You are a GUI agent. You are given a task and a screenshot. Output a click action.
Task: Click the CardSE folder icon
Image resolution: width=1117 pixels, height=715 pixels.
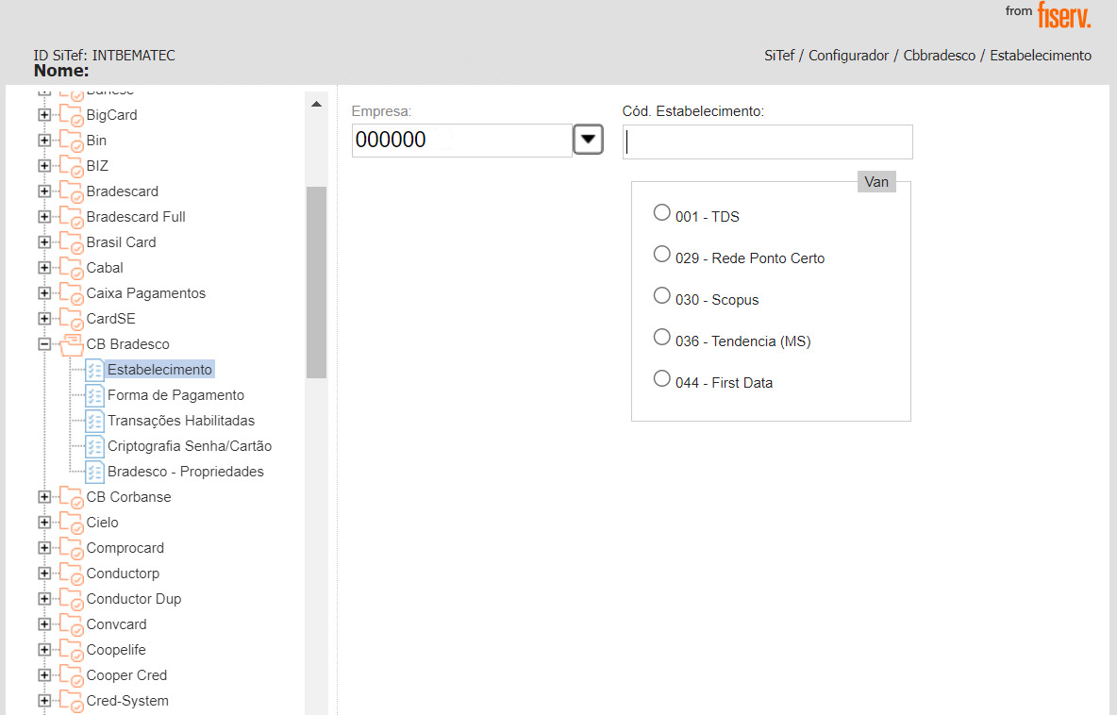tap(72, 319)
